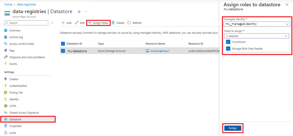The height and width of the screenshot is (136, 293).
Task: Click the Type column header
Action: coord(101,44)
